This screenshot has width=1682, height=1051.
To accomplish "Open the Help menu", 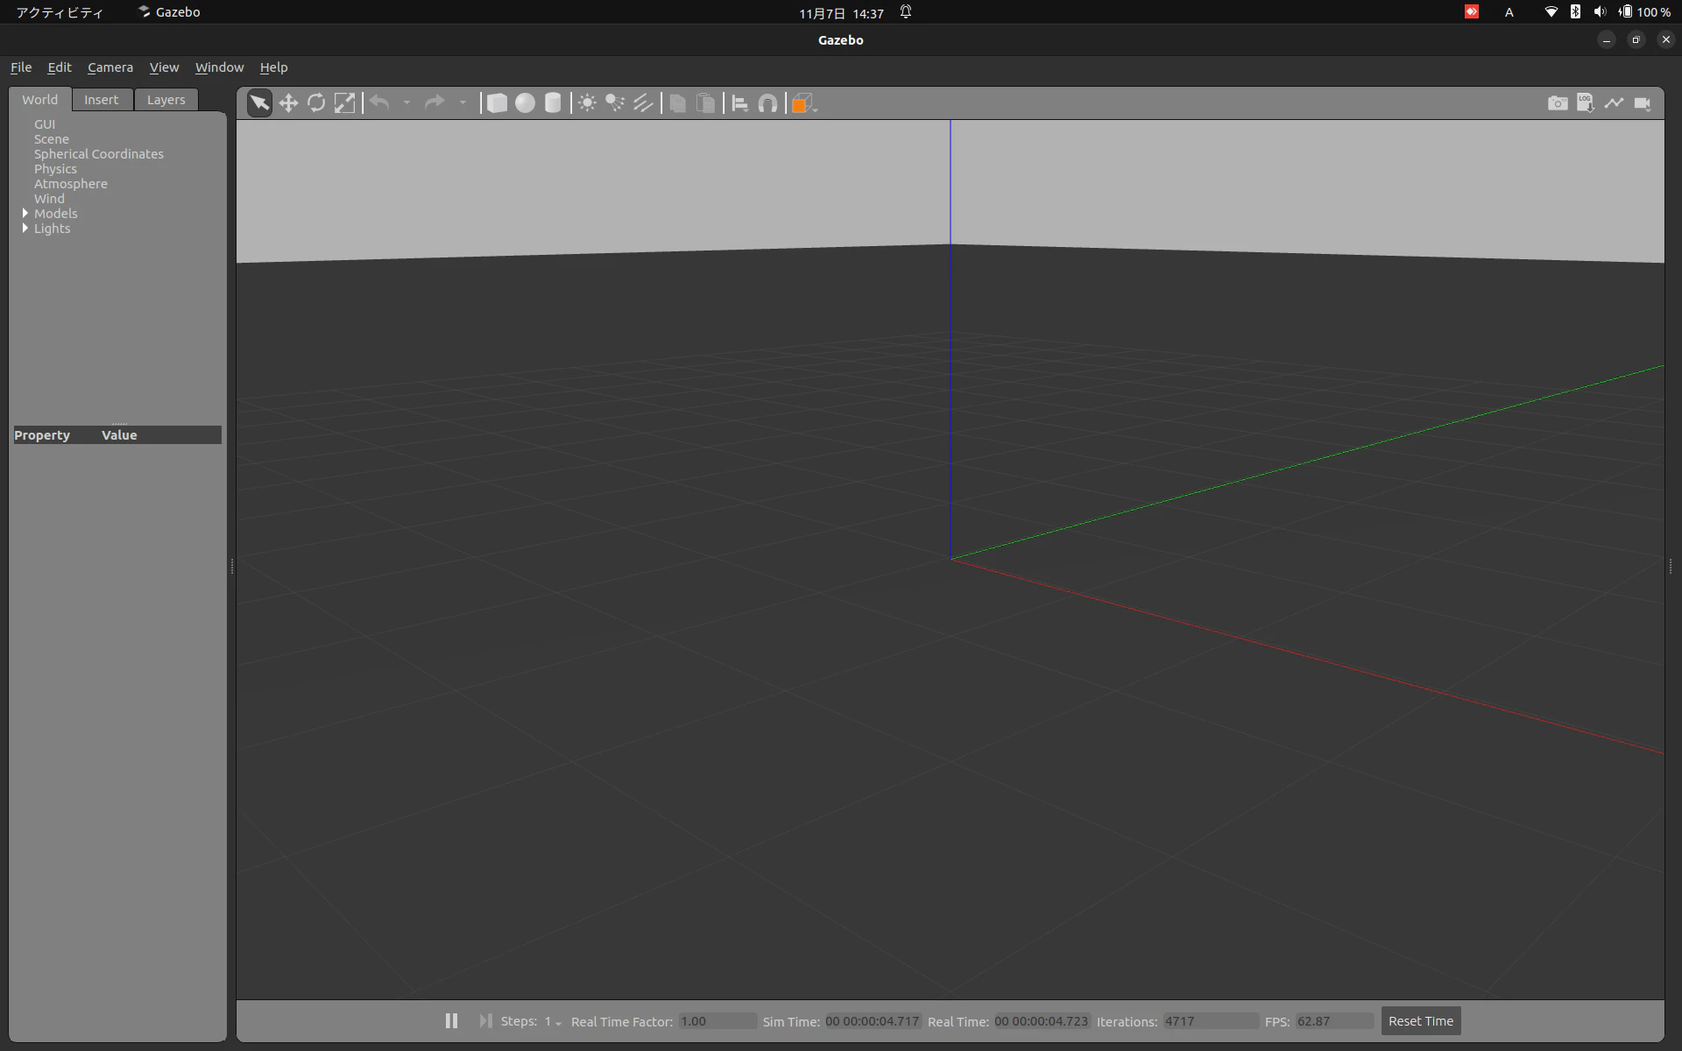I will pyautogui.click(x=273, y=67).
